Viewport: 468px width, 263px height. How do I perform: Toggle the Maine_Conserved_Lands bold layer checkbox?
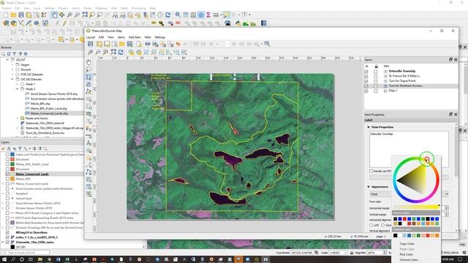point(7,174)
